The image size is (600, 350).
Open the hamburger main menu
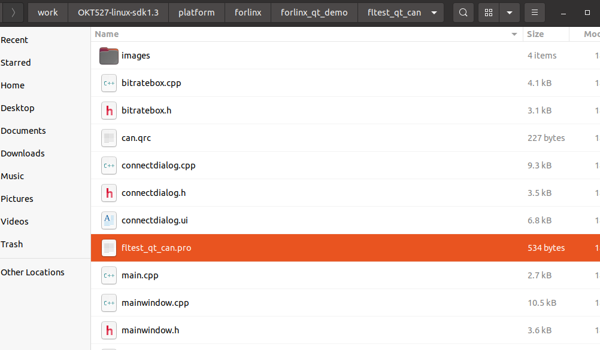tap(535, 13)
